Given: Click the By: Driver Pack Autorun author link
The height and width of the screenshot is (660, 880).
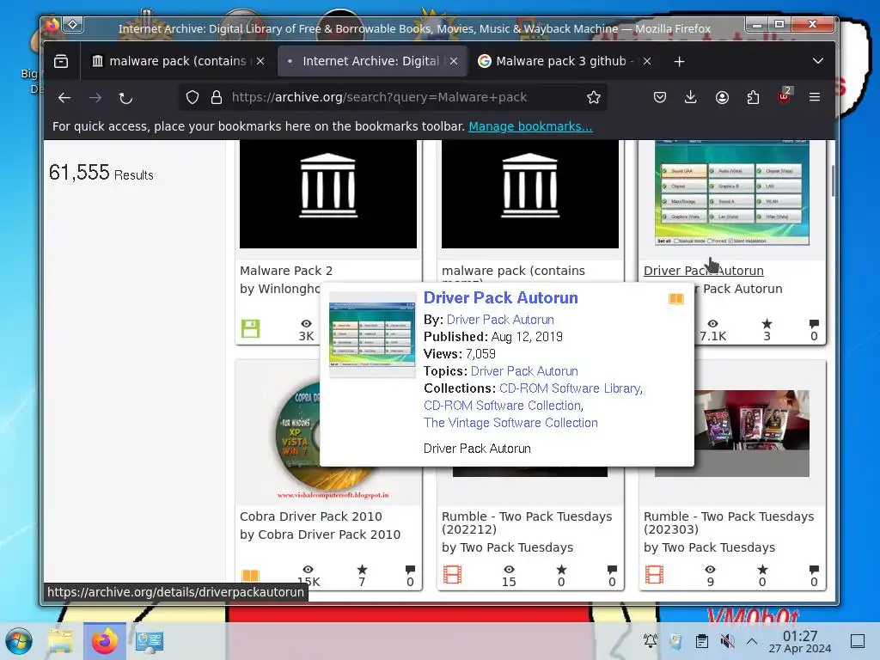Looking at the screenshot, I should pyautogui.click(x=500, y=320).
